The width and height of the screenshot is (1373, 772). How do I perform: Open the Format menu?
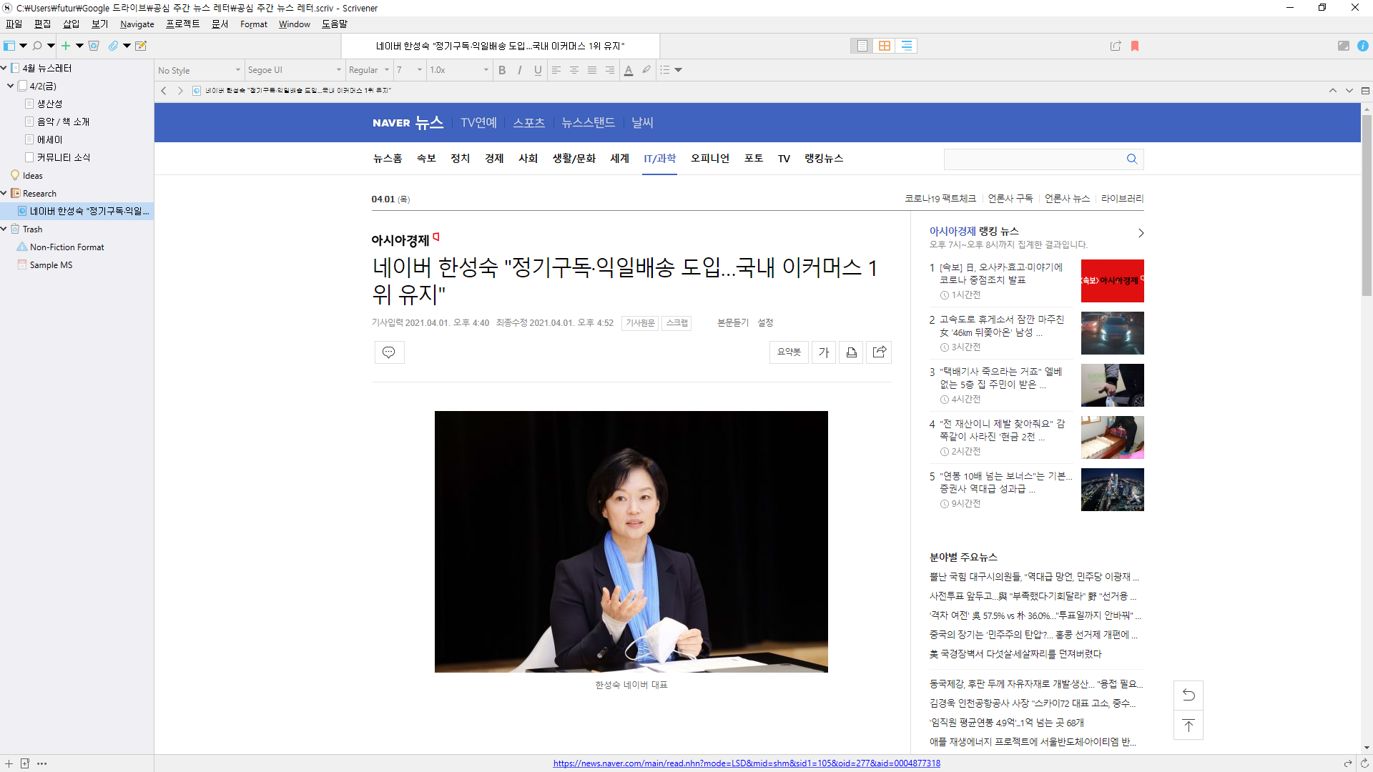[x=254, y=24]
